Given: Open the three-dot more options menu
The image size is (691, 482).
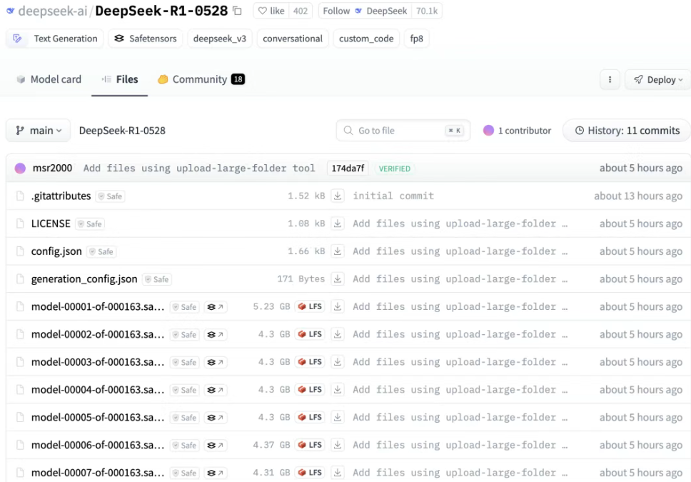Looking at the screenshot, I should click(610, 79).
